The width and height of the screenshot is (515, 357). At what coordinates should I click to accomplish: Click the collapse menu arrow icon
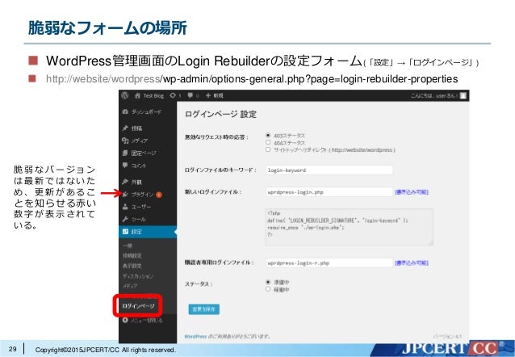(x=125, y=320)
